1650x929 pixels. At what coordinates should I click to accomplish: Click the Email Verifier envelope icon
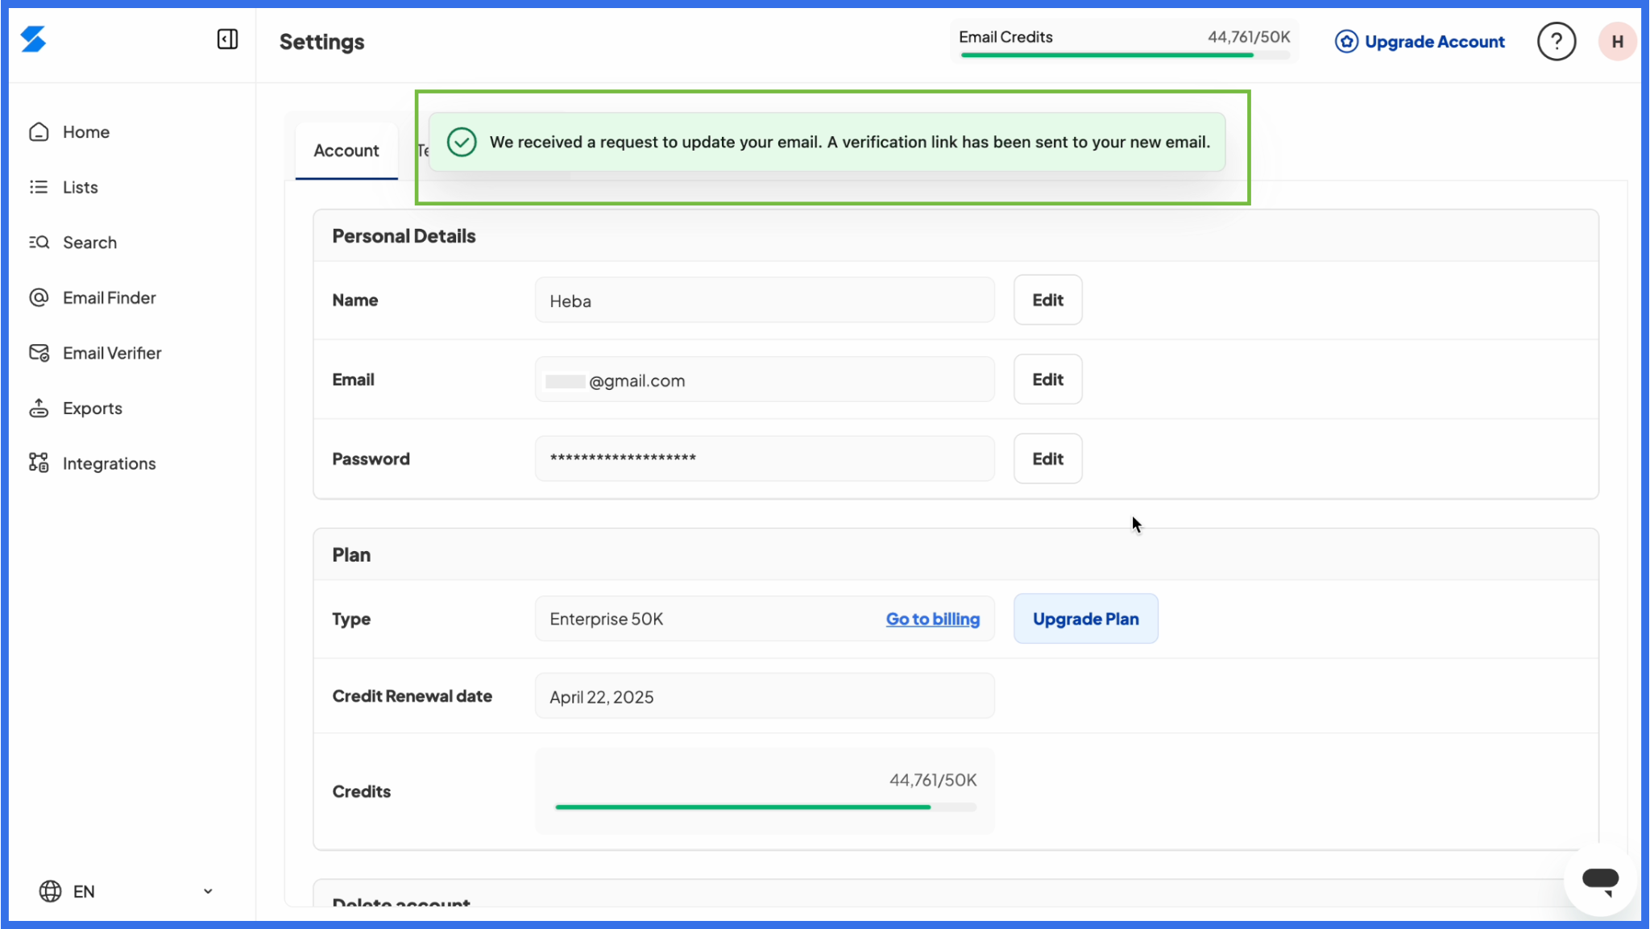(39, 353)
